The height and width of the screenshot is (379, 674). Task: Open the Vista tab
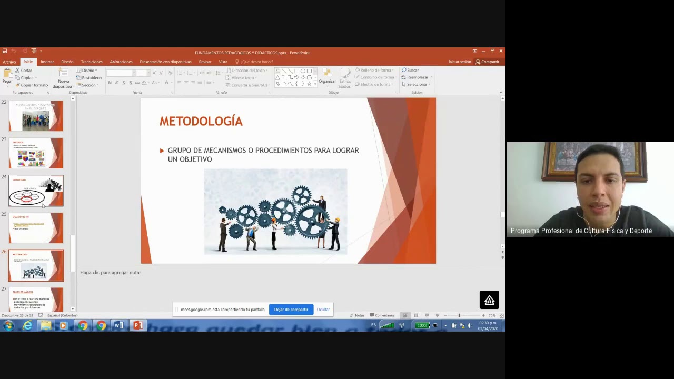pyautogui.click(x=223, y=62)
